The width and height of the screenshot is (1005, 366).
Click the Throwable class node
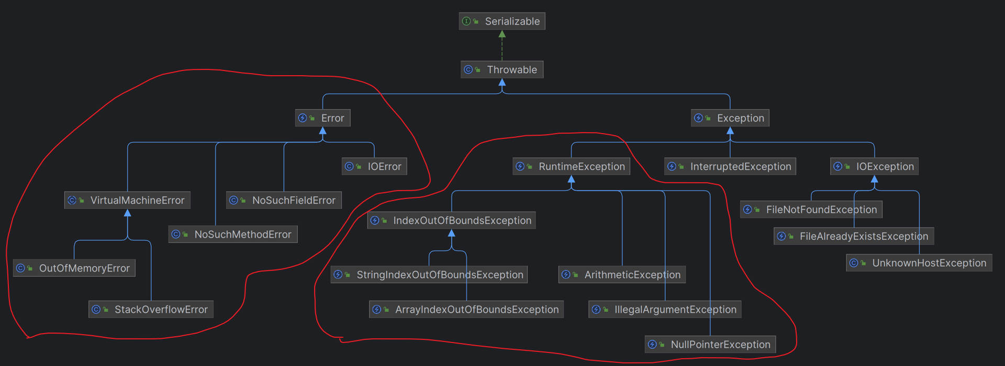[x=502, y=69]
